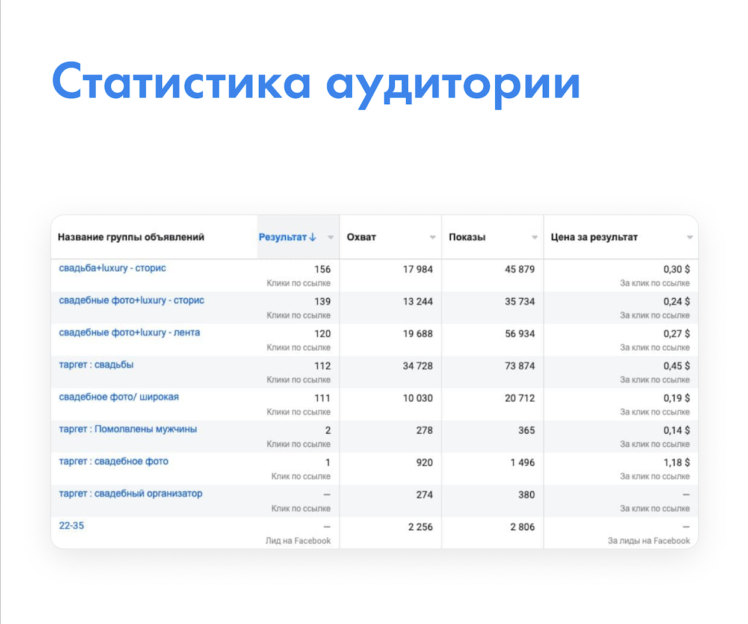Select the 156 result value cell
The image size is (748, 624).
click(x=323, y=269)
